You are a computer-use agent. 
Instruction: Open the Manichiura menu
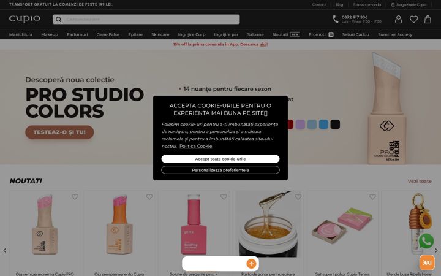[x=21, y=34]
